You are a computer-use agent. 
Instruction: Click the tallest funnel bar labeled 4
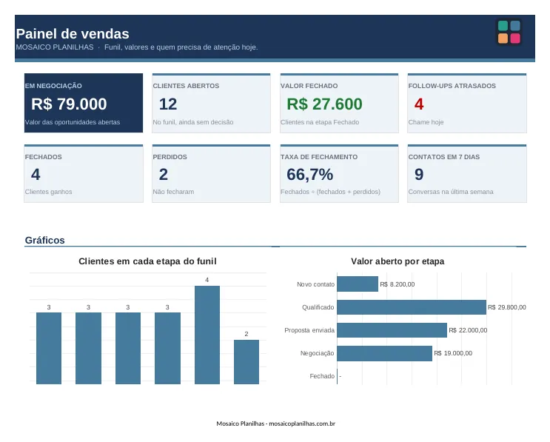(x=207, y=335)
